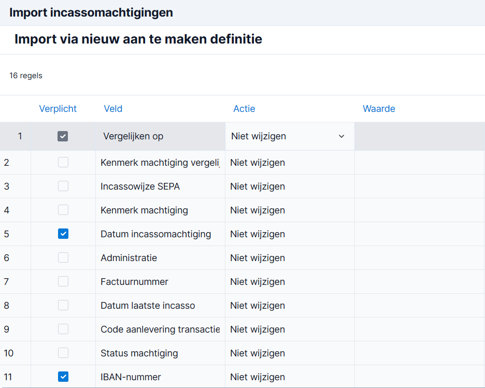Click the Waarde column header
This screenshot has height=388, width=485.
coord(379,109)
